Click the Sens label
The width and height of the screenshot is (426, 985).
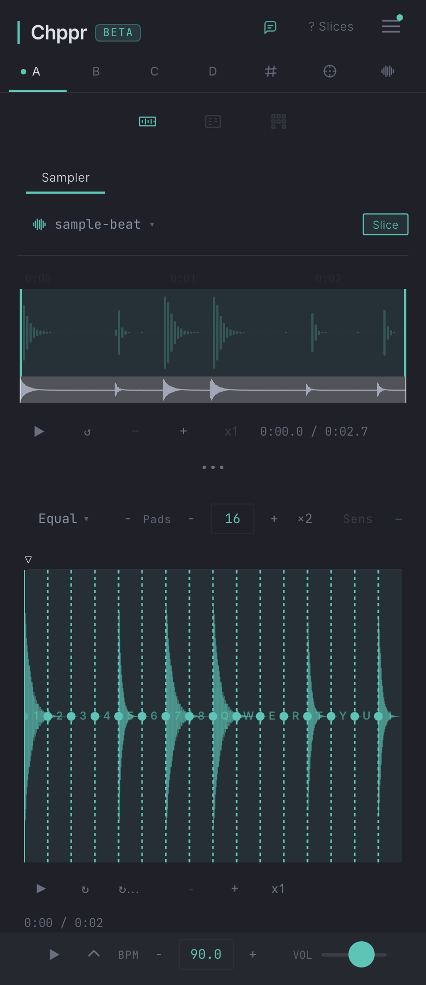coord(358,519)
